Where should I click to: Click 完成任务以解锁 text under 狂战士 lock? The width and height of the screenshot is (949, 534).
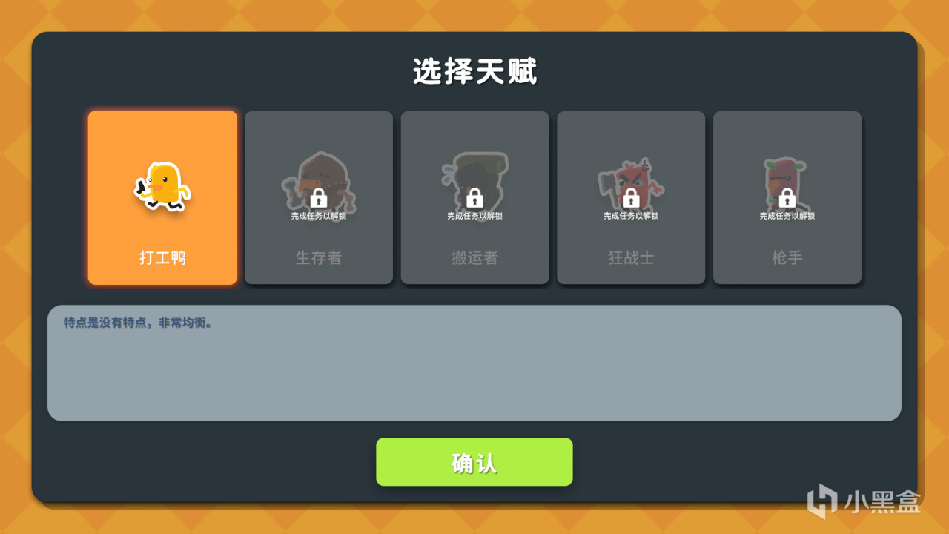pos(631,217)
